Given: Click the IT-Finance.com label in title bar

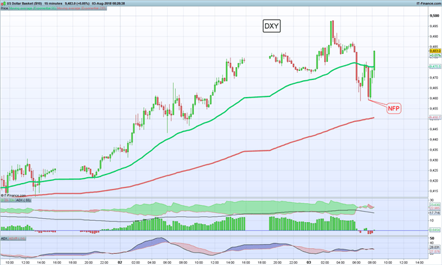Looking at the screenshot, I should [428, 3].
